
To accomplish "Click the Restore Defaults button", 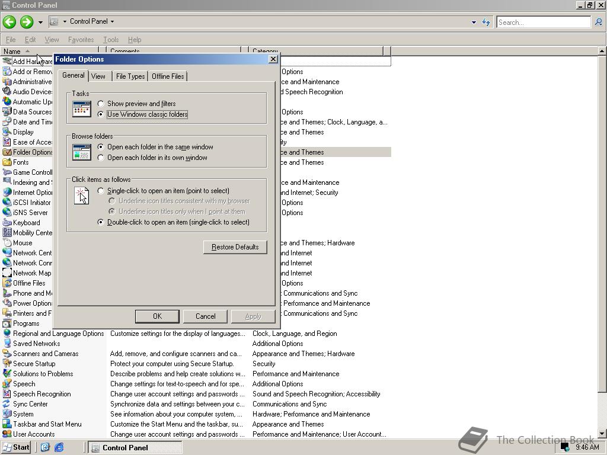I will 235,247.
